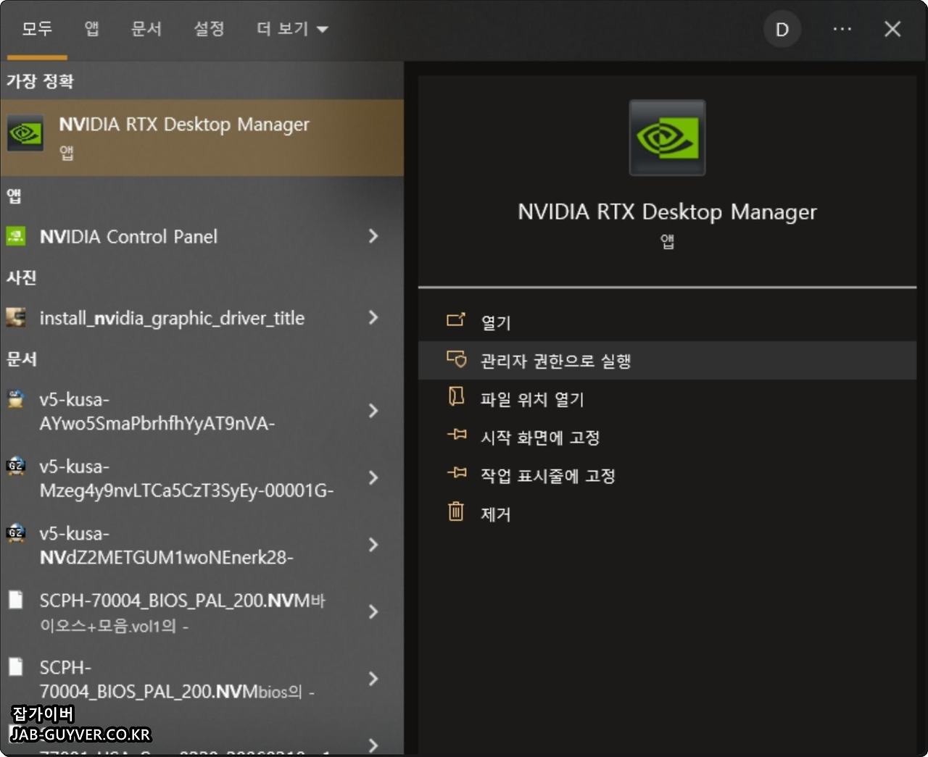Expand the v5-kusa-NVdZ2METGUM1woNEnerk28 document options
Image resolution: width=928 pixels, height=757 pixels.
click(373, 545)
